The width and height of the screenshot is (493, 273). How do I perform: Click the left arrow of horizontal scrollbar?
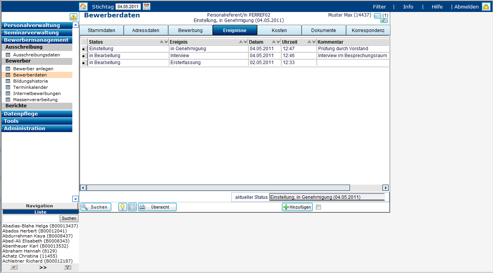[x=83, y=188]
